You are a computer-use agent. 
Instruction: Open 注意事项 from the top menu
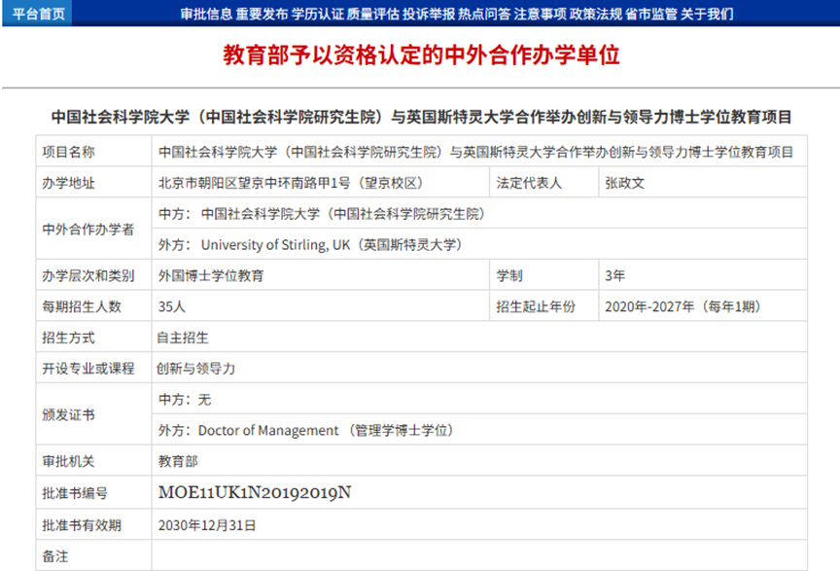click(541, 14)
